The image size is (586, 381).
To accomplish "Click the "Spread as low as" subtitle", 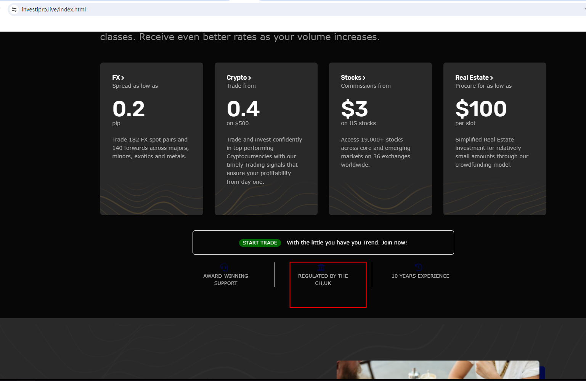I will 135,86.
